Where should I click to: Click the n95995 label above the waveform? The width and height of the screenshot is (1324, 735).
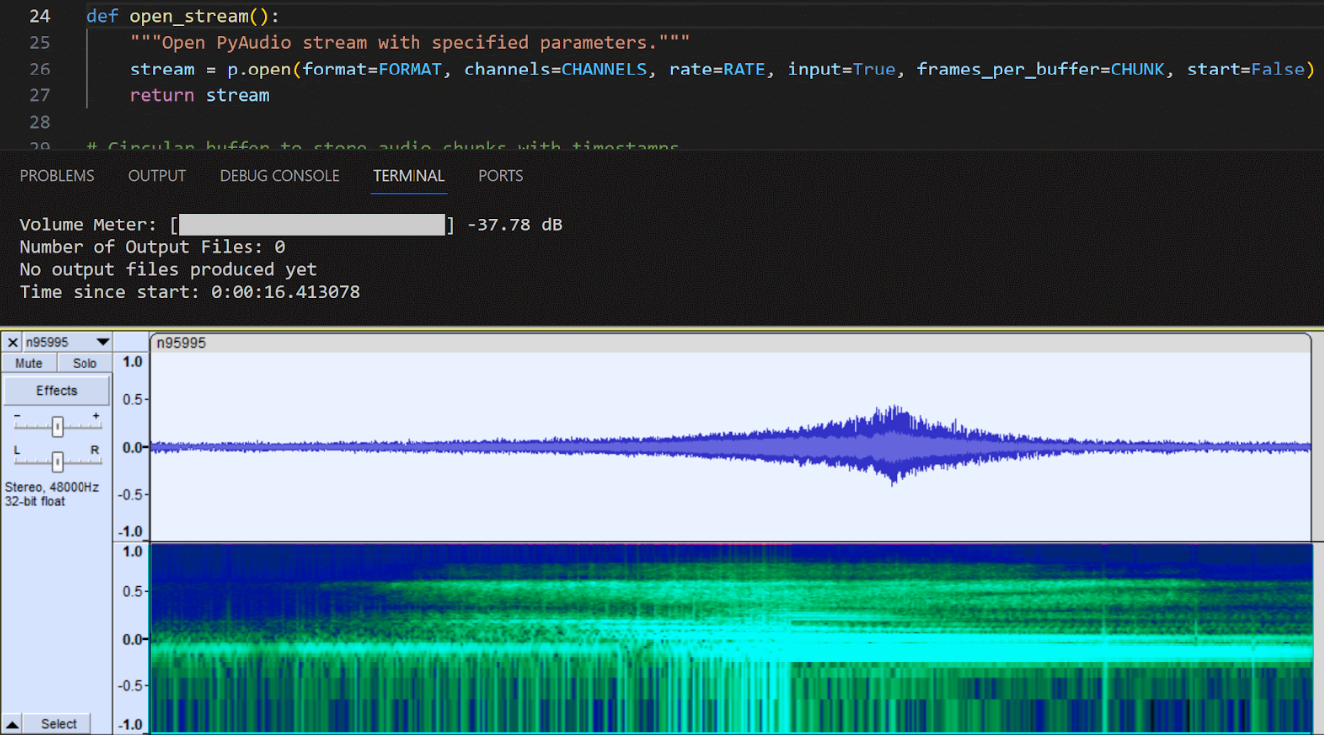pos(182,343)
